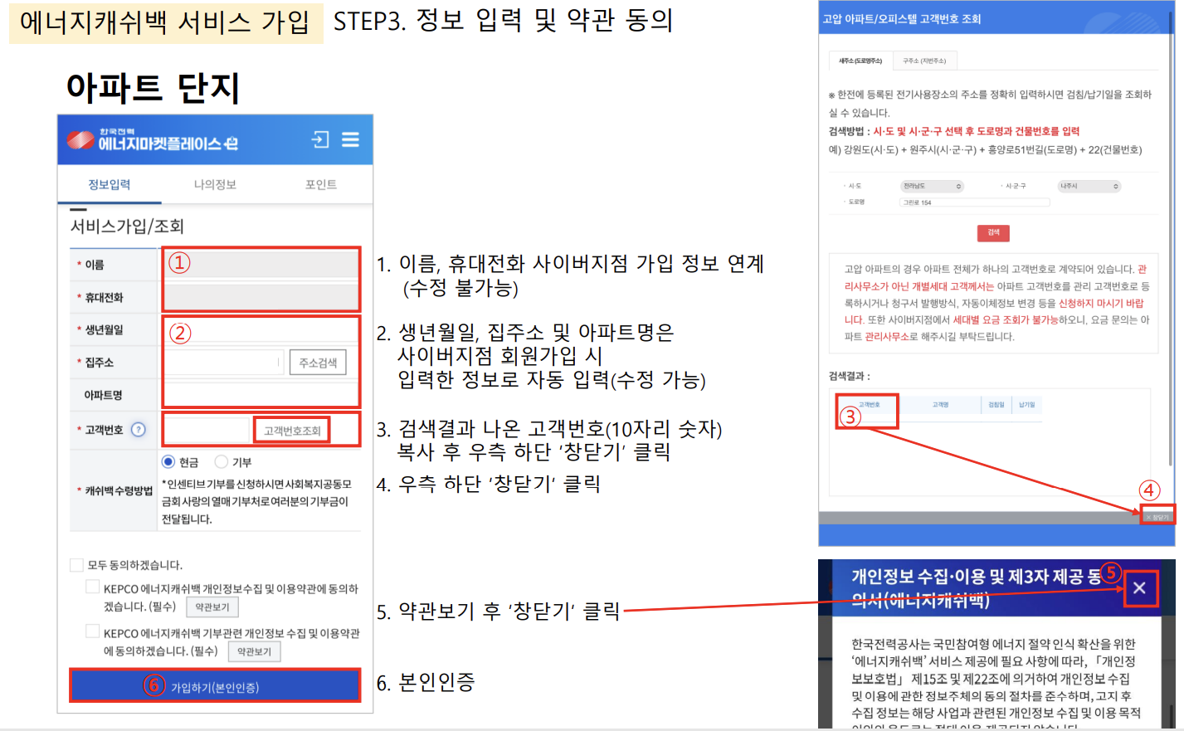Check the KEPCO 기부관련 개인정보 consent checkbox
Screen dimensions: 1184x731
click(93, 632)
